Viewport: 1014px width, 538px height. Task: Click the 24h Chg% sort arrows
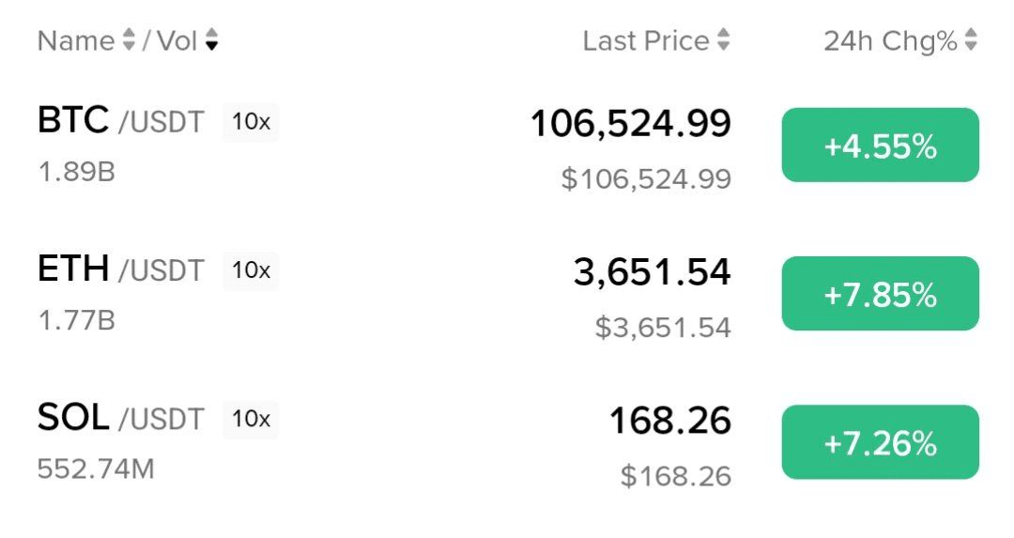[x=971, y=40]
